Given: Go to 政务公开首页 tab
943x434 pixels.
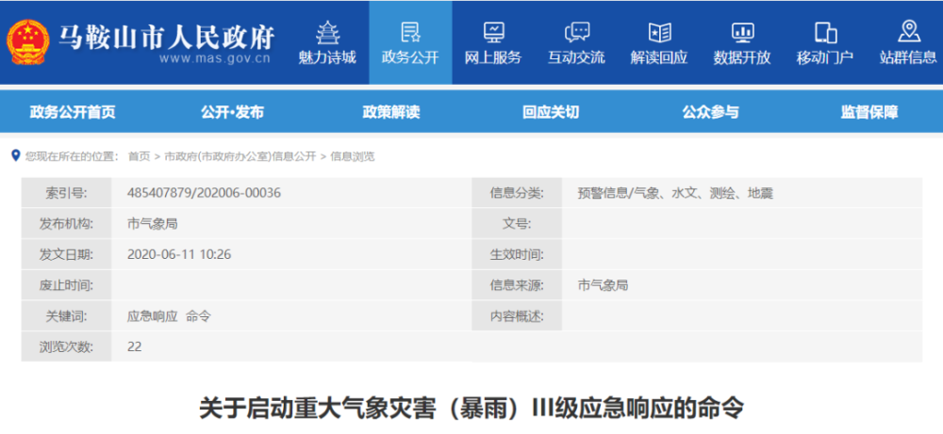Looking at the screenshot, I should (73, 112).
